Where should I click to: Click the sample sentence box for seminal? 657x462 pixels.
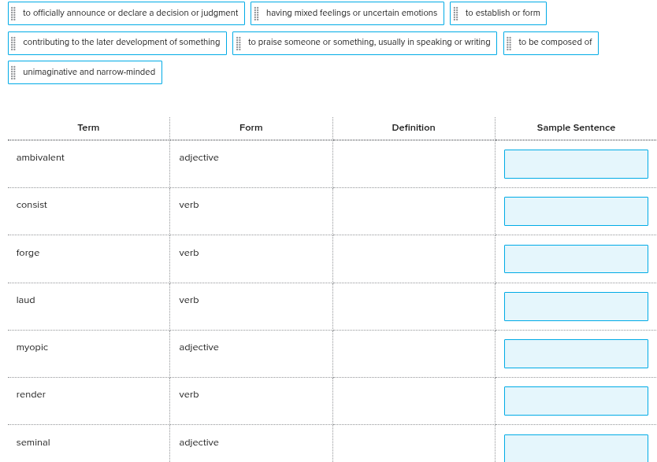point(576,448)
